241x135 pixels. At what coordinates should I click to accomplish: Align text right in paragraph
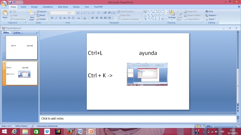[x=101, y=18]
